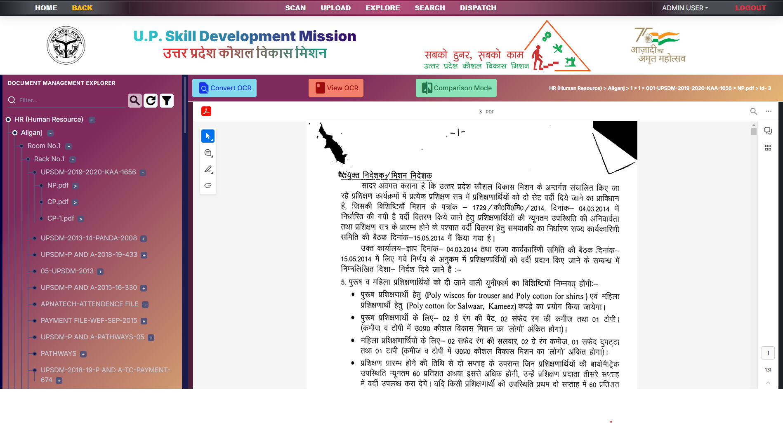
Task: Collapse the HR (Human Resource) node
Action: 92,120
